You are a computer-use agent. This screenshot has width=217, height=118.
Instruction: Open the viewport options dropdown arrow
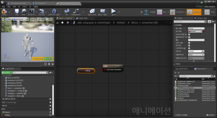click(x=3, y=20)
